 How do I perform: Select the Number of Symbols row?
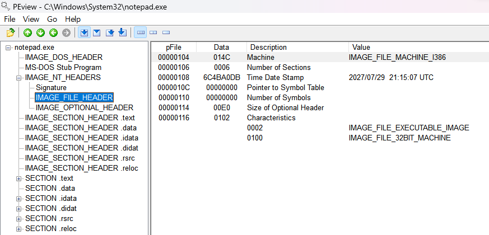(x=320, y=97)
